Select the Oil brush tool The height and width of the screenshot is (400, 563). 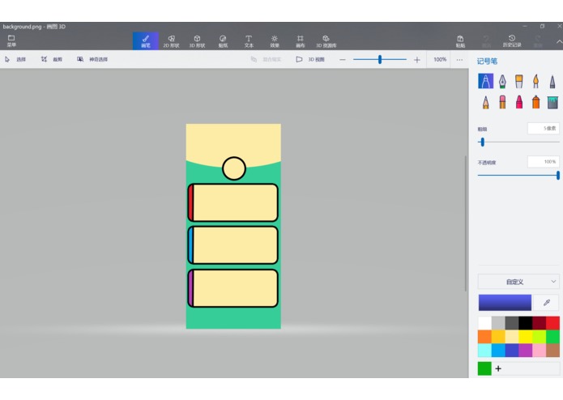[518, 81]
